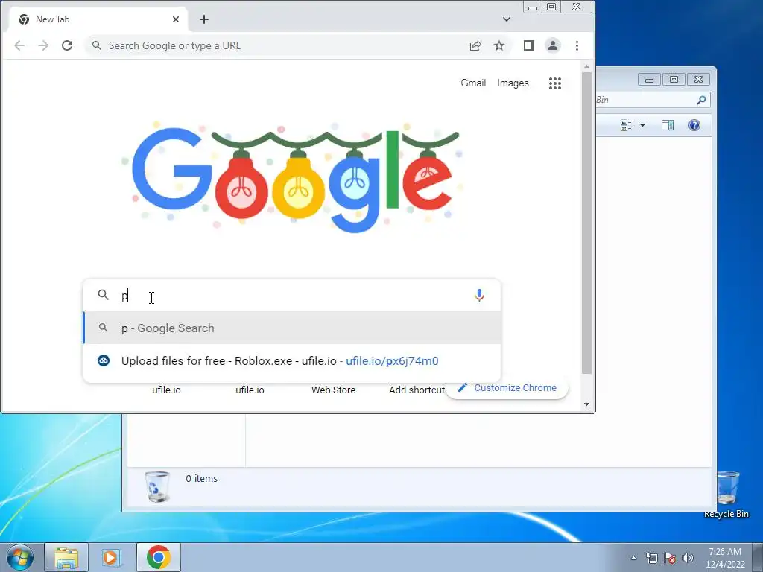Viewport: 763px width, 572px height.
Task: Select the New Tab tab
Action: 98,19
